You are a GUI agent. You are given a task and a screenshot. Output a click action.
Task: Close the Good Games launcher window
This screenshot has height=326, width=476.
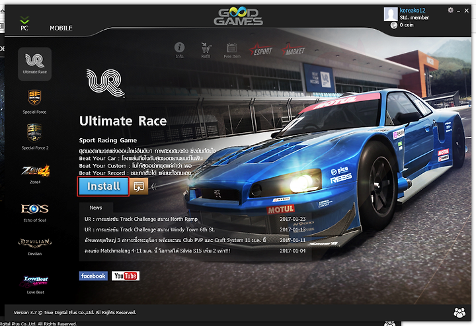pyautogui.click(x=467, y=11)
